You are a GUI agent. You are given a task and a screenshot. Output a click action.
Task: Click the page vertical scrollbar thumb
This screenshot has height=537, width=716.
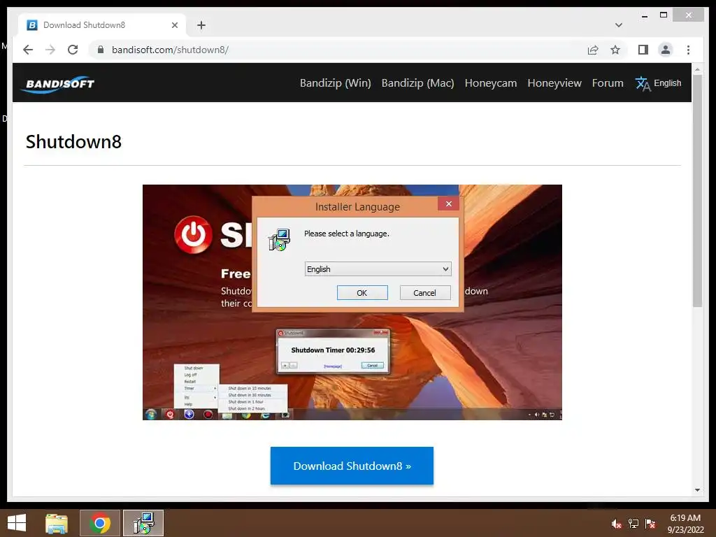tap(697, 190)
